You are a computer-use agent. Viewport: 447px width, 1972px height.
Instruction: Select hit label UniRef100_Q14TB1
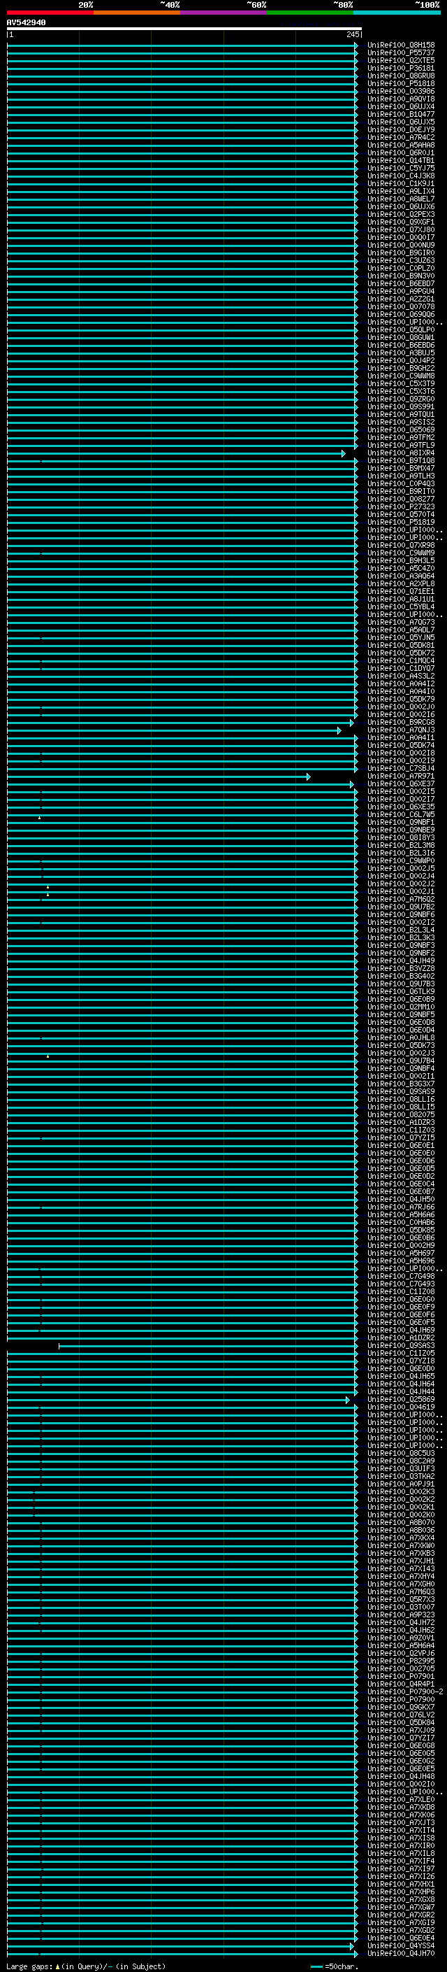tap(401, 161)
